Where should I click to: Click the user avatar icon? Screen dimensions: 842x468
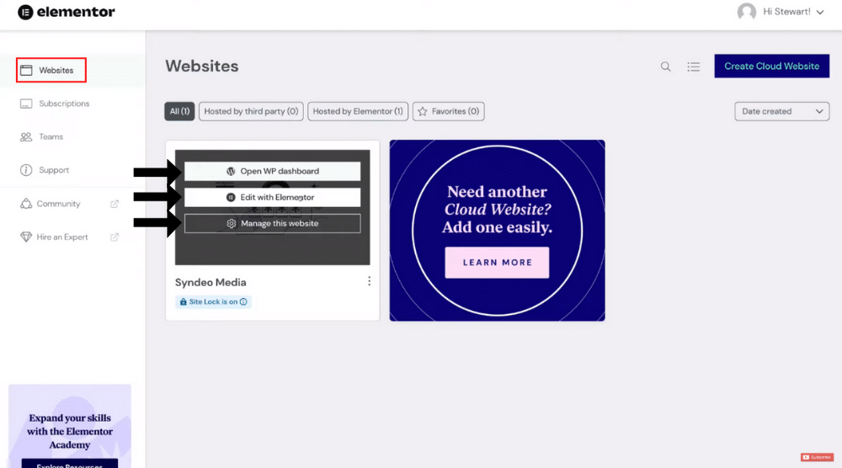point(746,12)
